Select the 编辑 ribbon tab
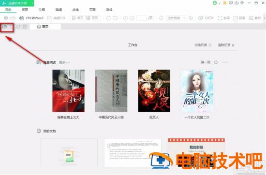Screen dimensions: 266x175 click(x=59, y=10)
